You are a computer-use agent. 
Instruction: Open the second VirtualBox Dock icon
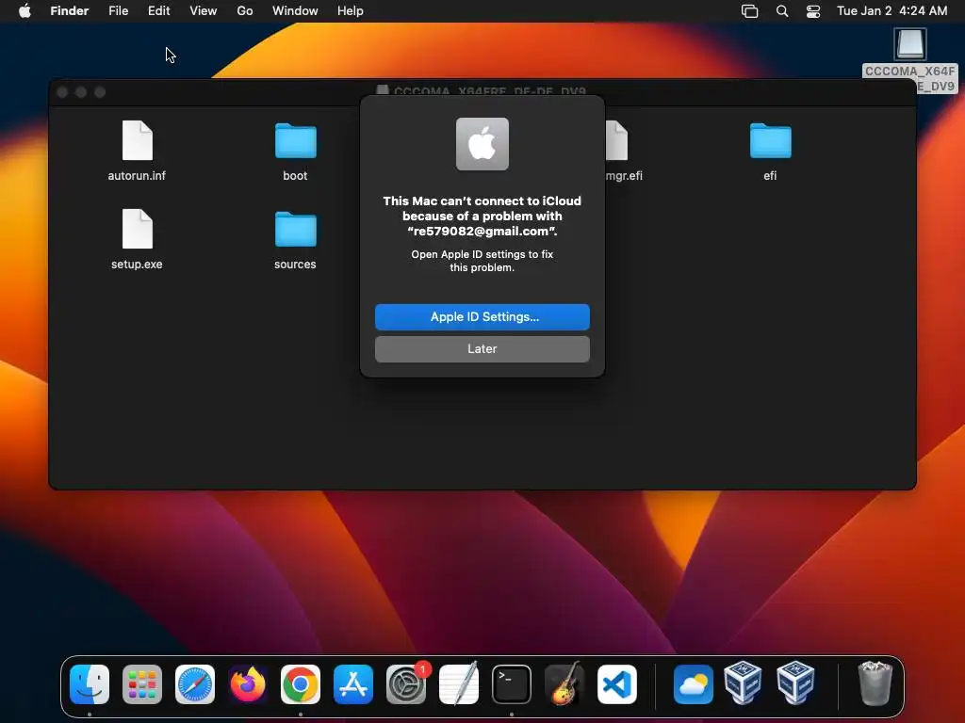tap(795, 683)
